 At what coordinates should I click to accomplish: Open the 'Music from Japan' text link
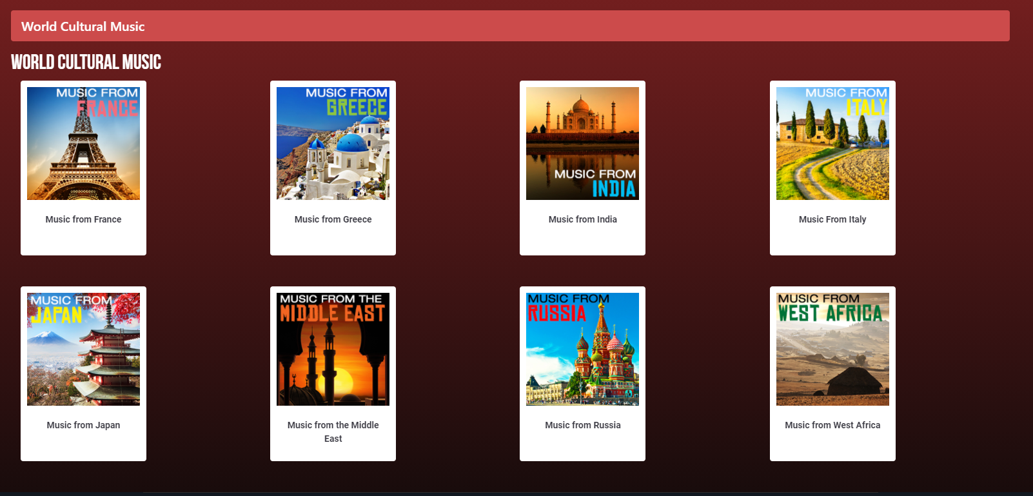click(x=83, y=425)
